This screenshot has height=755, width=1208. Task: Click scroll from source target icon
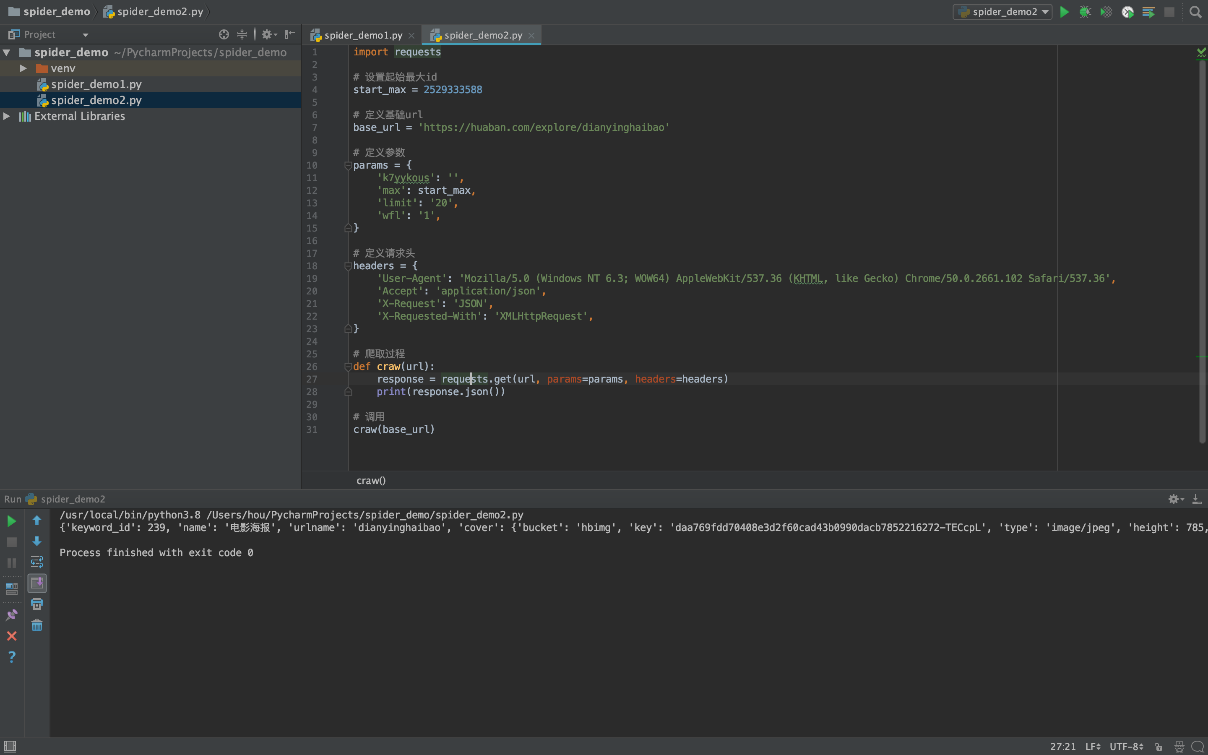click(224, 34)
